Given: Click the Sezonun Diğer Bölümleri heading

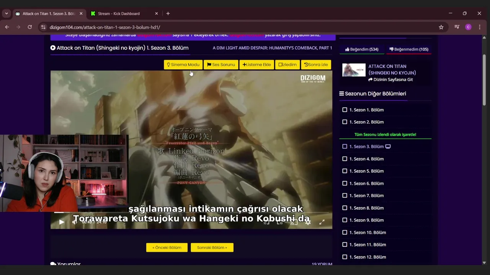Looking at the screenshot, I should tap(372, 94).
